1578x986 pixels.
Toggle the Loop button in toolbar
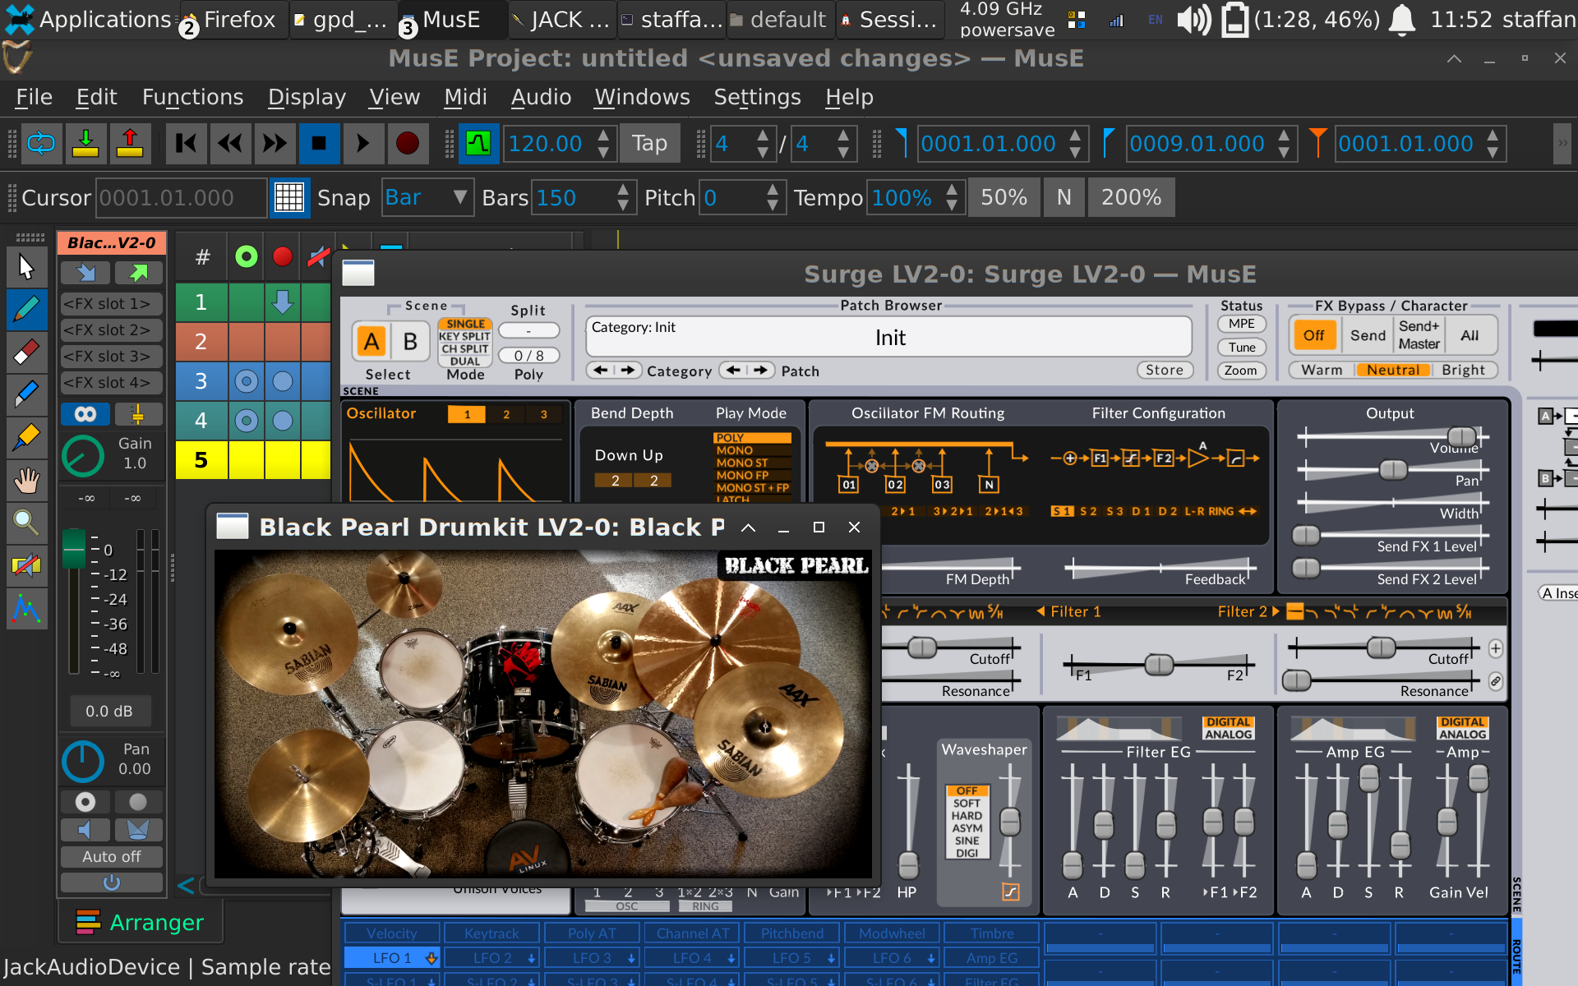click(41, 144)
